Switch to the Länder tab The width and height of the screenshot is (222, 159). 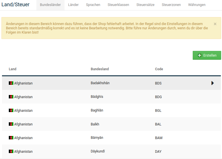tap(73, 5)
